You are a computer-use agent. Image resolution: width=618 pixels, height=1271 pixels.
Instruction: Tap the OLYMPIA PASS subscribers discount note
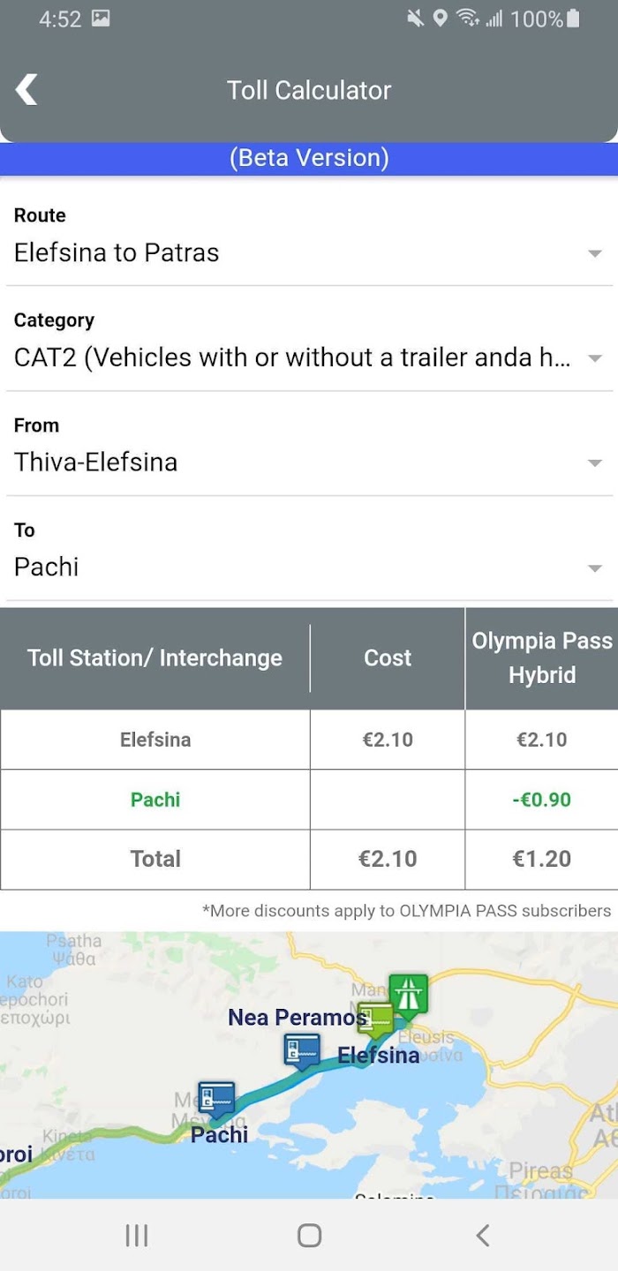pos(406,911)
